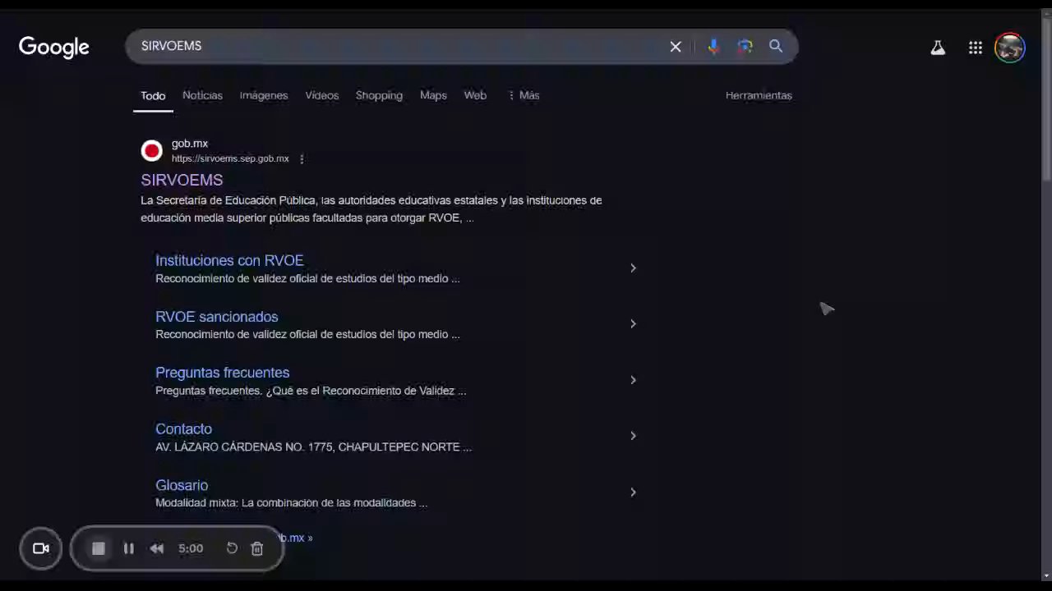The image size is (1052, 591).
Task: Click the scrollbar down arrow
Action: tap(1045, 575)
